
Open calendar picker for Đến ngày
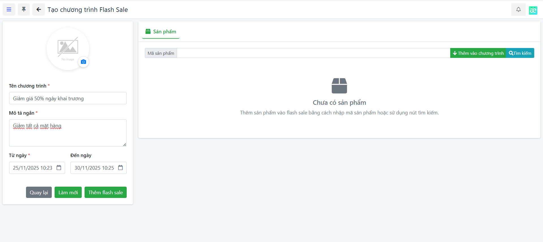120,168
